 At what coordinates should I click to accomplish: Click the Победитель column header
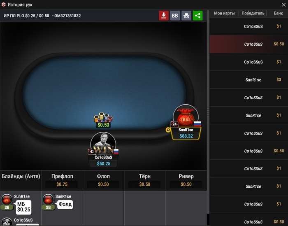(253, 13)
